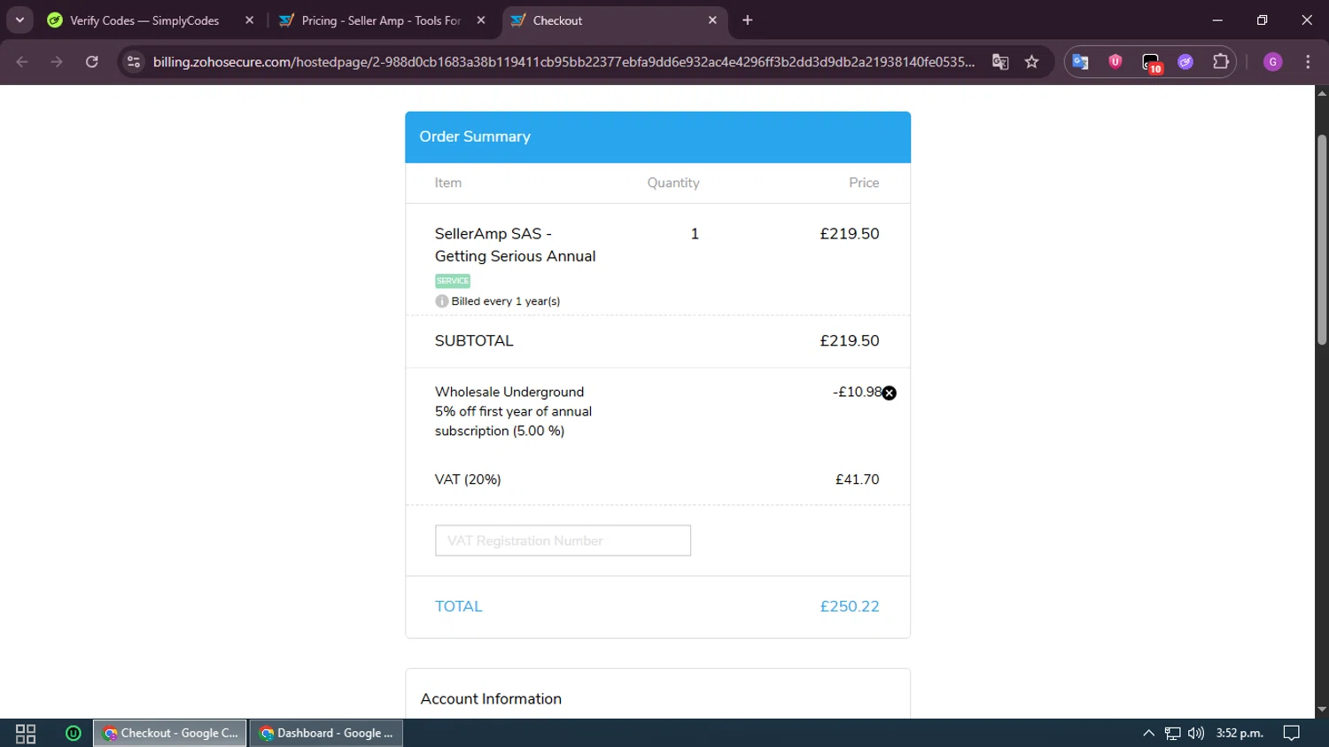1329x747 pixels.
Task: Click the VAT Registration Number field
Action: pyautogui.click(x=563, y=541)
